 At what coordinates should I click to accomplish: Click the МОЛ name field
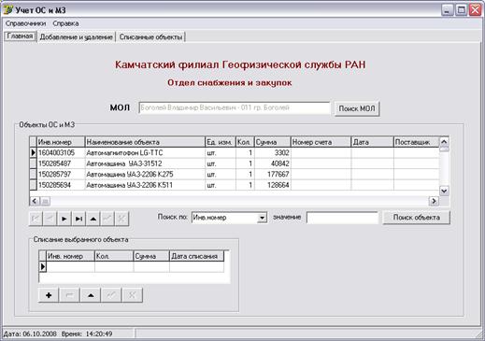pyautogui.click(x=235, y=108)
